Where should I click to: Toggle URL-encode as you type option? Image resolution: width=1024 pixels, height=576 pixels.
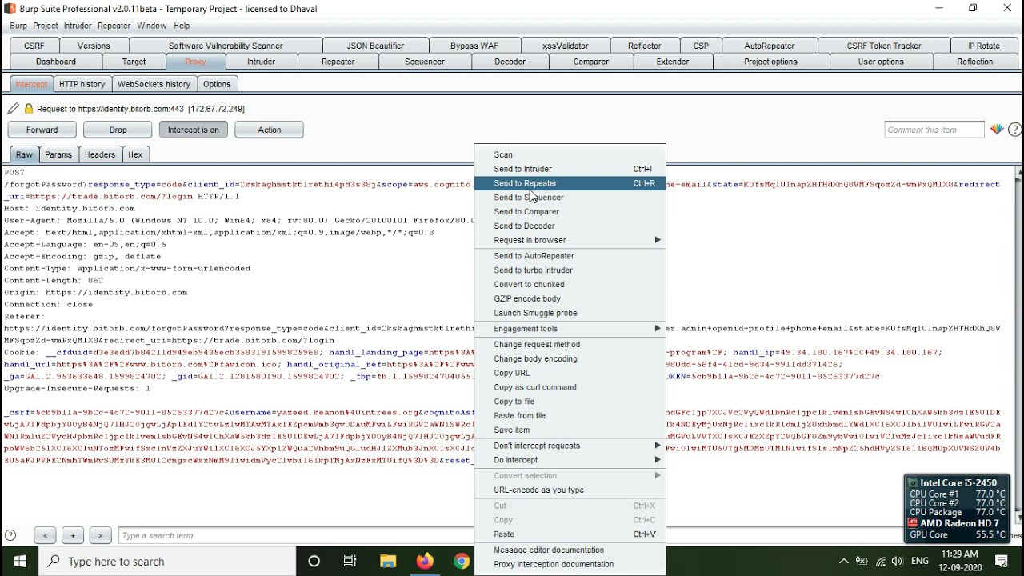tap(570, 490)
